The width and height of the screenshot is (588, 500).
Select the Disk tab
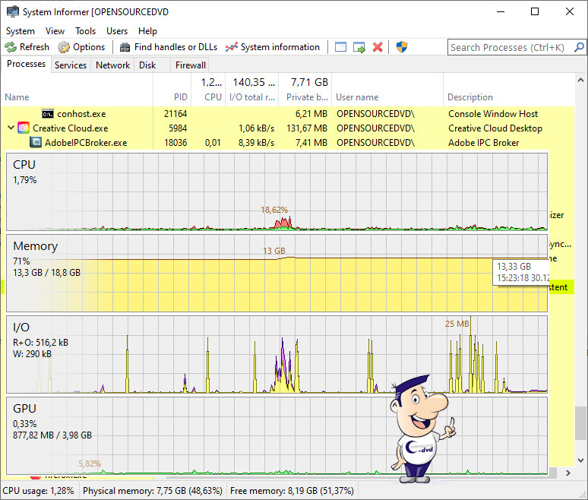point(147,65)
